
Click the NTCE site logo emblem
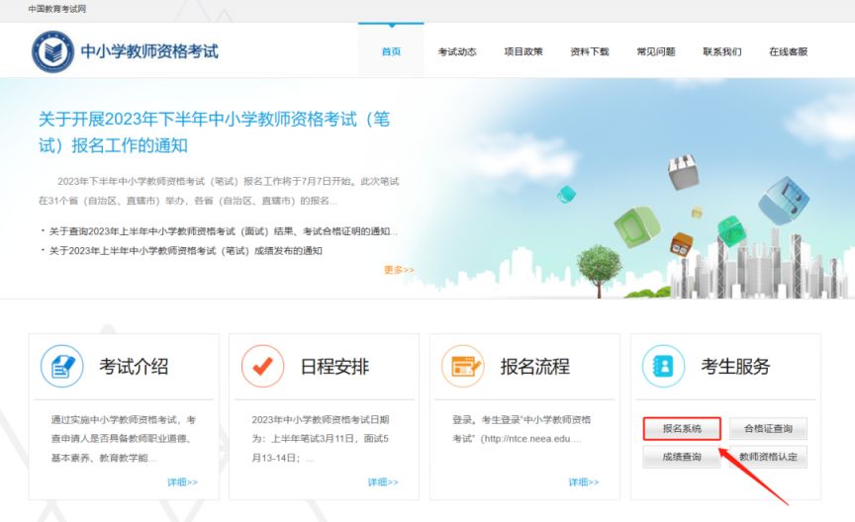pos(52,51)
